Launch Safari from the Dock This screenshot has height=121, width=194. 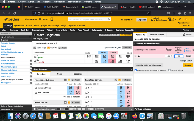(33, 116)
